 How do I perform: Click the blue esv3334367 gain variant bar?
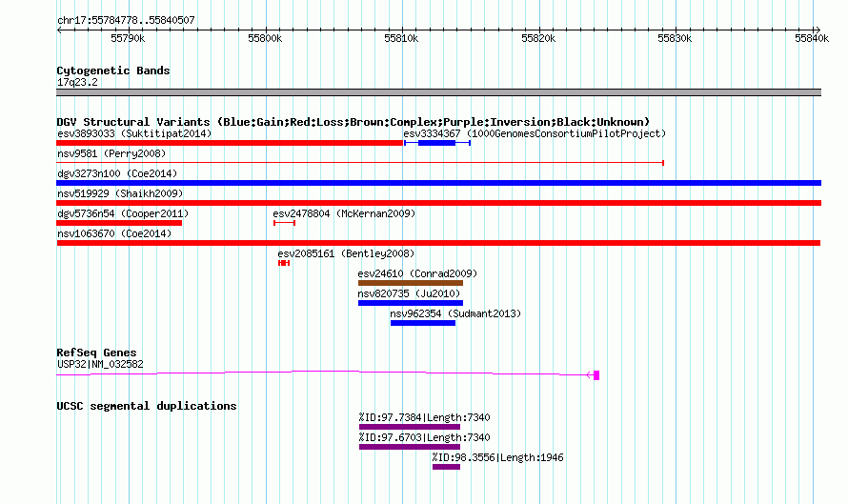[x=437, y=143]
